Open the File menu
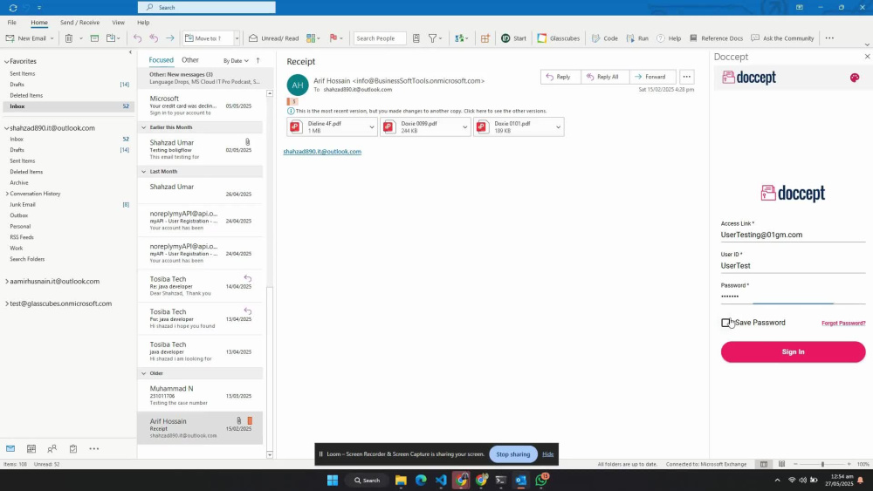Viewport: 873px width, 491px height. [11, 23]
